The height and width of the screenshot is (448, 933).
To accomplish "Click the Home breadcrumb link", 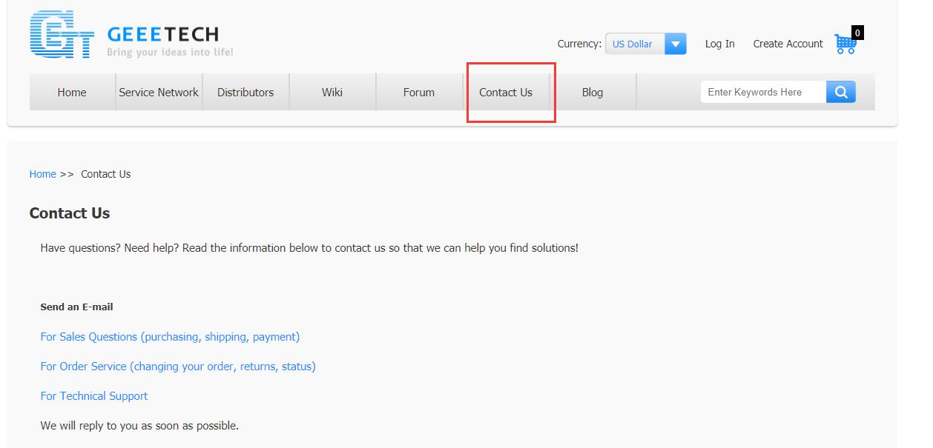I will click(x=42, y=174).
